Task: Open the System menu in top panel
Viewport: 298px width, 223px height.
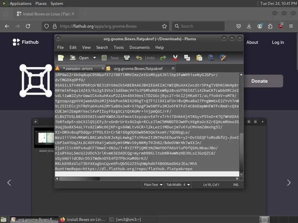Action: coord(57,3)
